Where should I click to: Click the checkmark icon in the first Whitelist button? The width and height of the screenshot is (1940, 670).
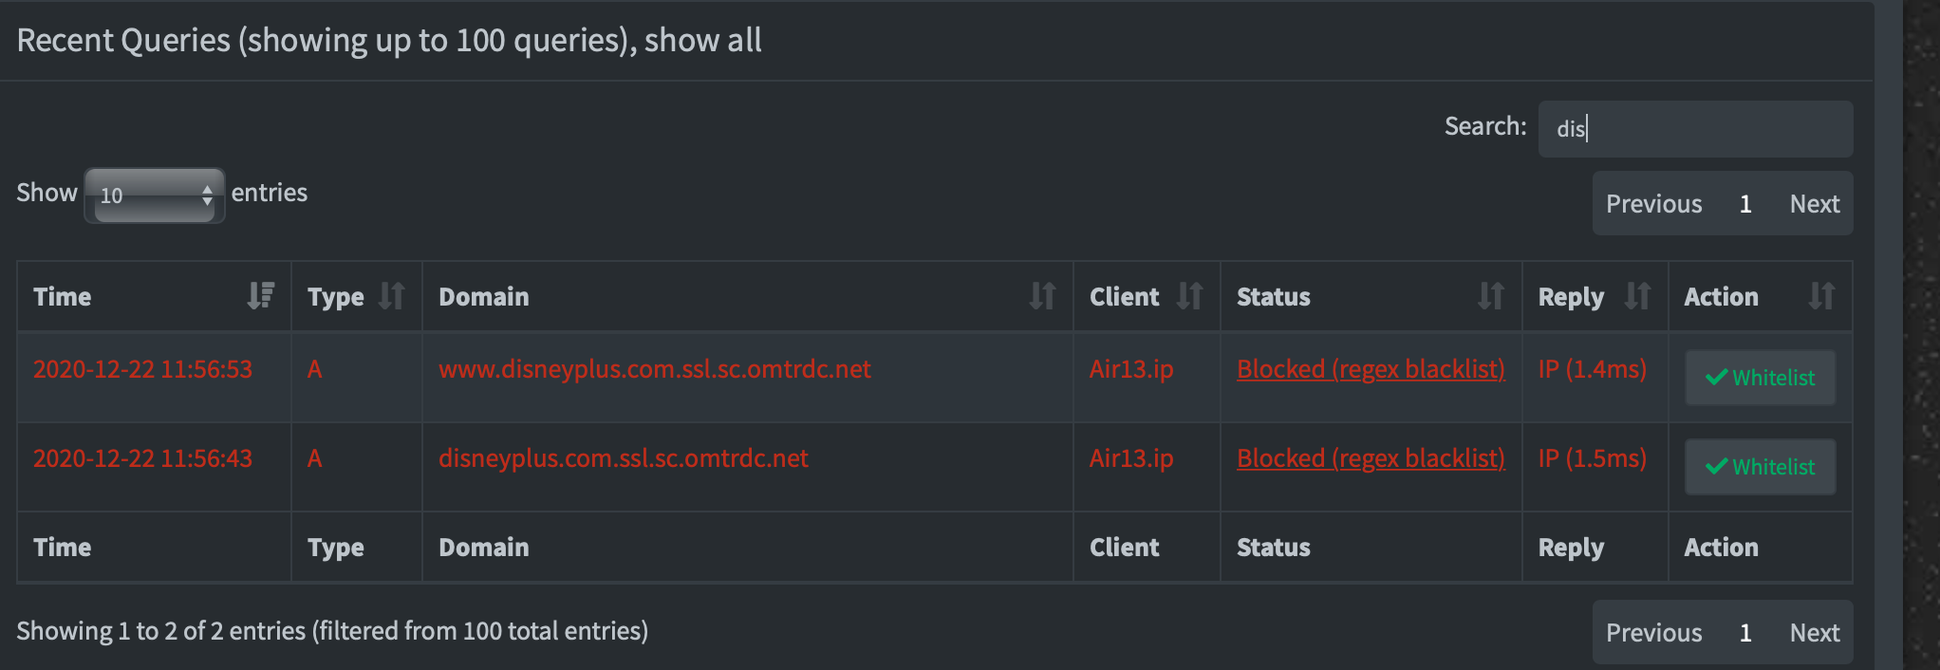coord(1715,377)
